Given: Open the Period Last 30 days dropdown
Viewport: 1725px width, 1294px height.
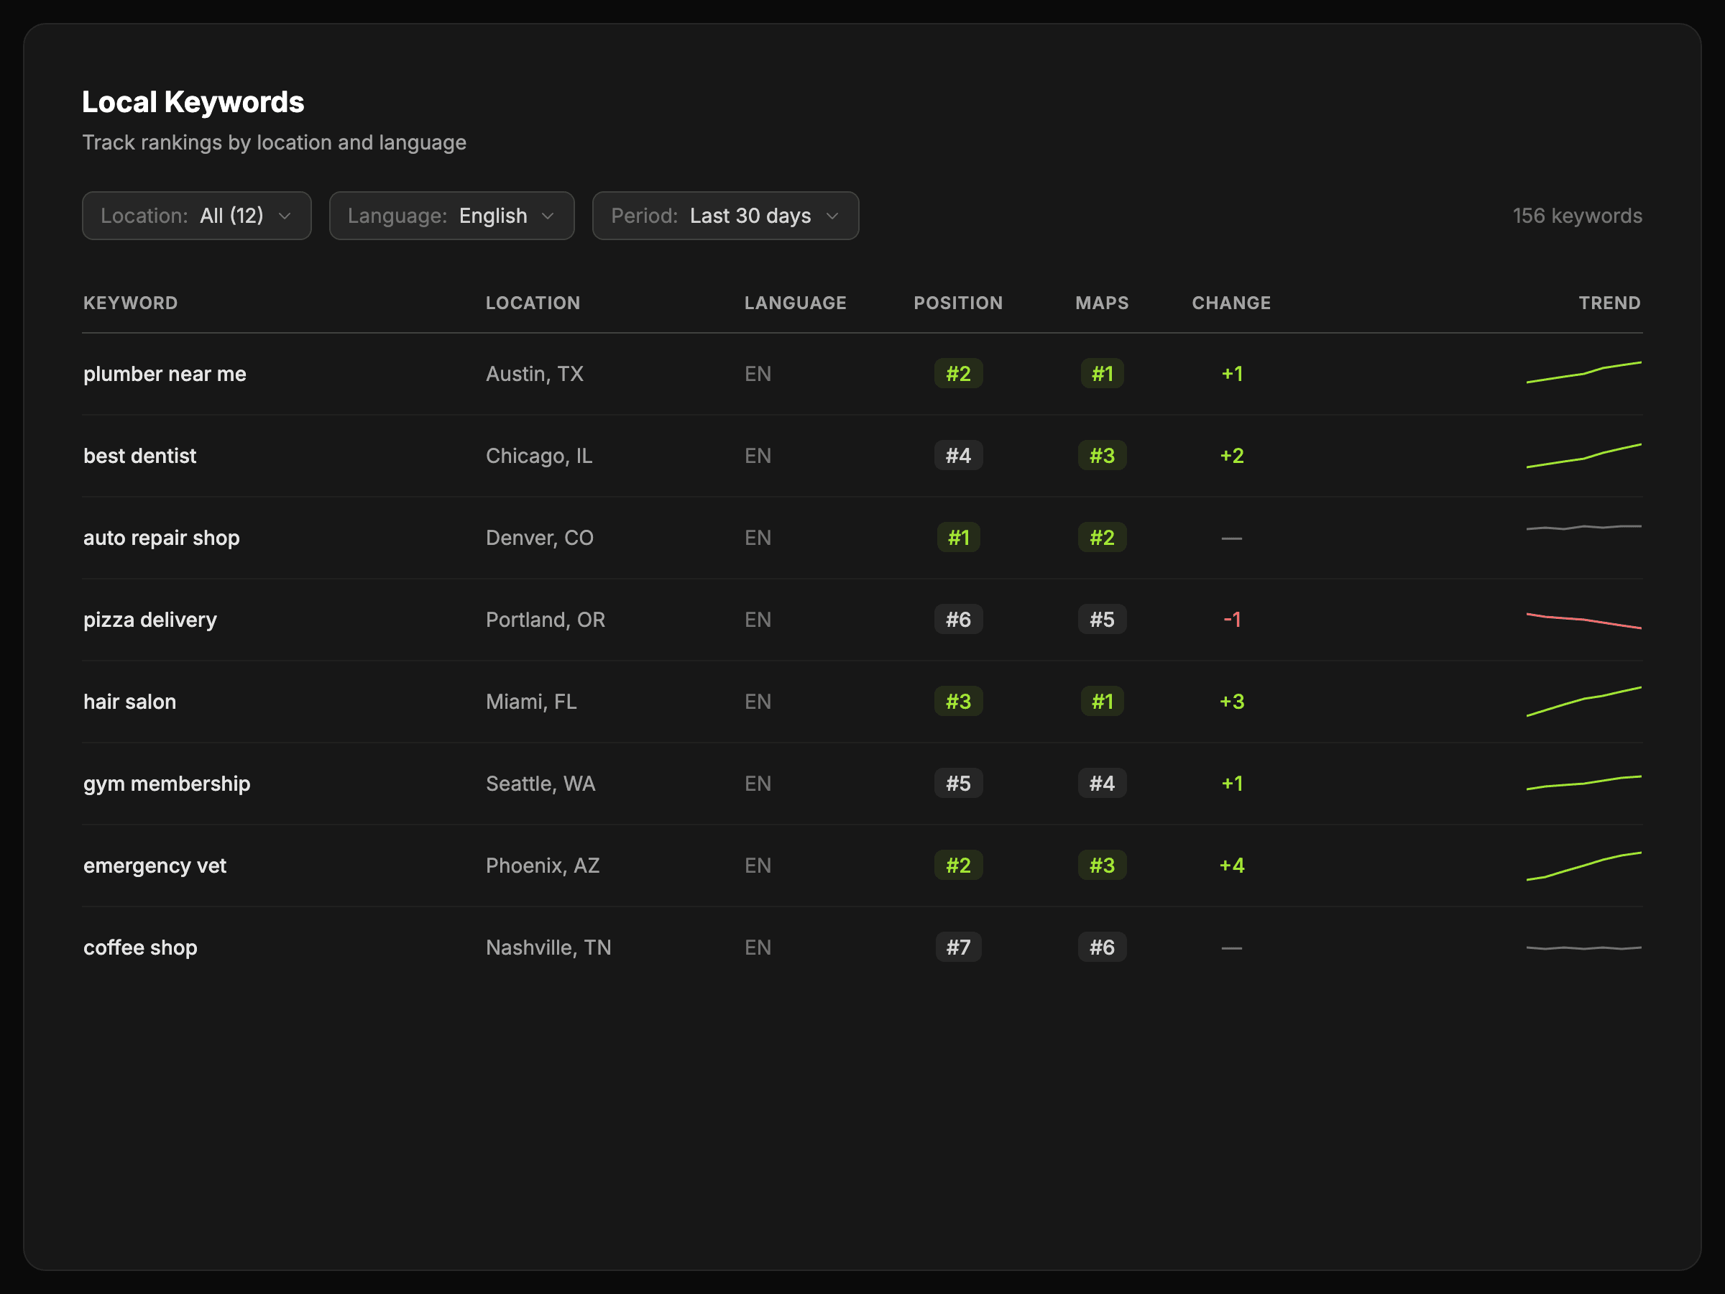Looking at the screenshot, I should pyautogui.click(x=725, y=216).
